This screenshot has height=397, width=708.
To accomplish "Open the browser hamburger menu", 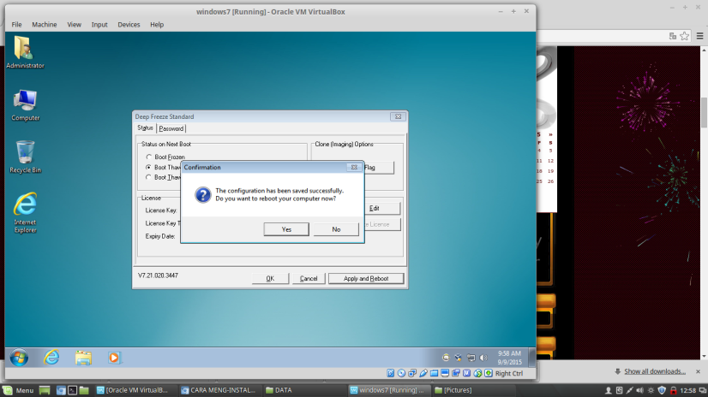I will pyautogui.click(x=700, y=36).
